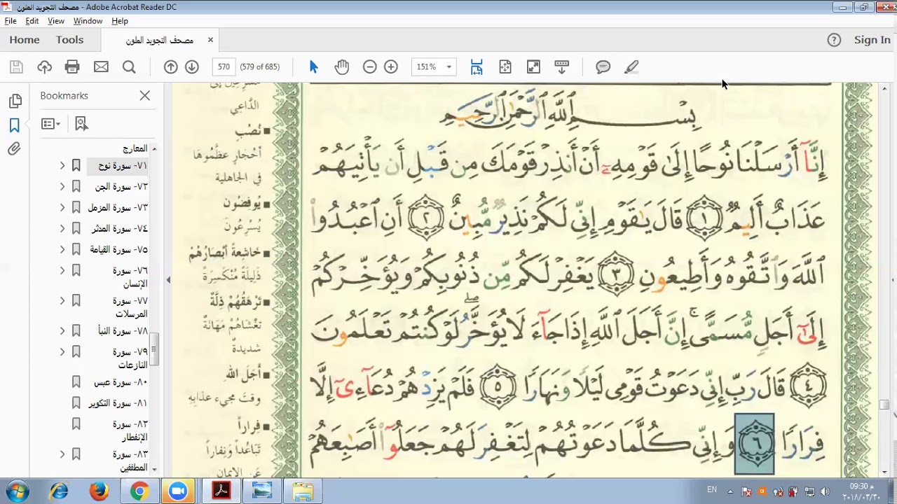
Task: Zoom out with the minus button
Action: [x=370, y=66]
